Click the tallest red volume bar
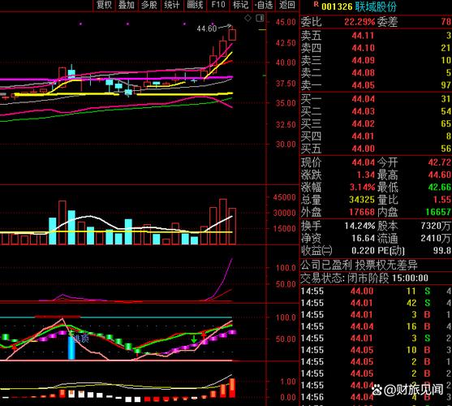This screenshot has width=452, height=406. 223,222
